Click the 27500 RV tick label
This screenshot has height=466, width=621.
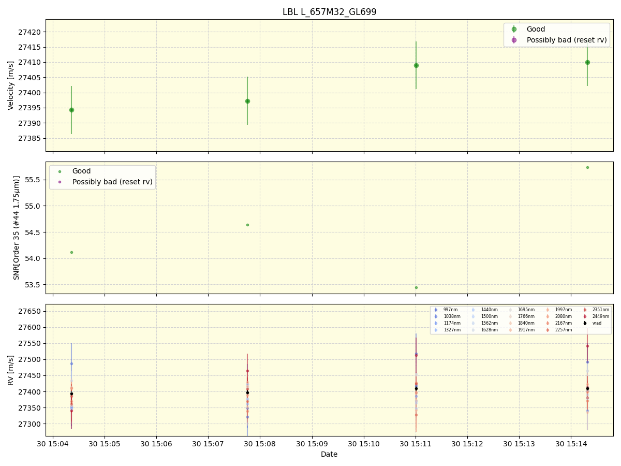coord(30,360)
